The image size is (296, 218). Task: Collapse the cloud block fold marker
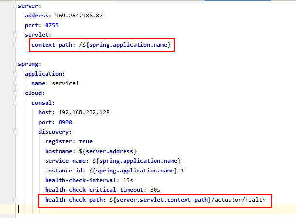coord(16,93)
